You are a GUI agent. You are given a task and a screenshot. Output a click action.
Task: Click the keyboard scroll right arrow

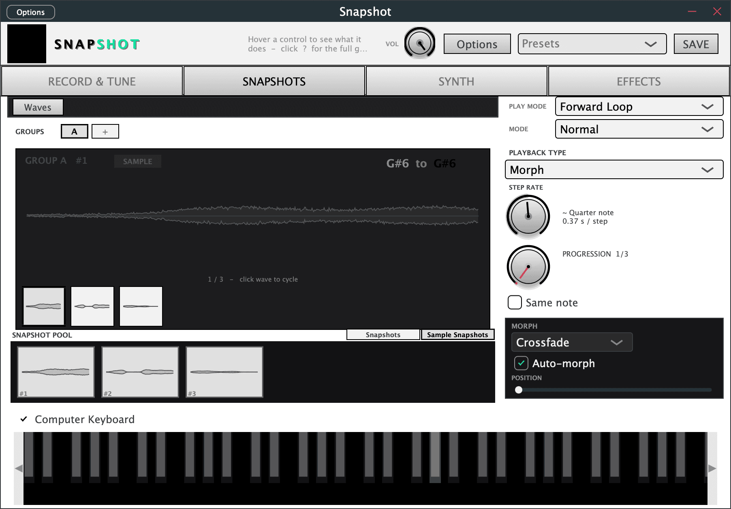point(712,468)
